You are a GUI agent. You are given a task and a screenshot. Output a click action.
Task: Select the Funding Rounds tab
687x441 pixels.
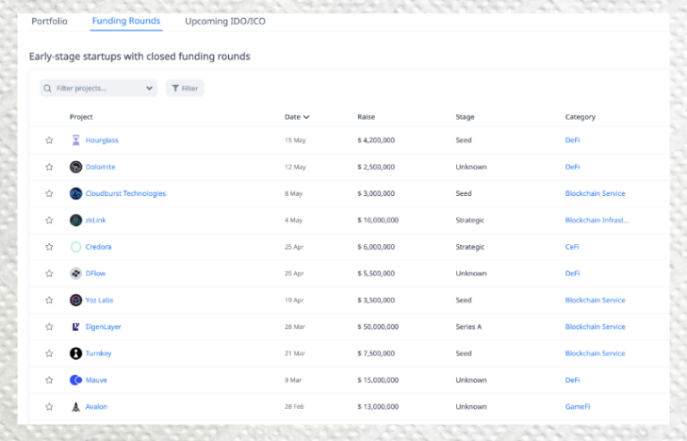click(x=126, y=21)
